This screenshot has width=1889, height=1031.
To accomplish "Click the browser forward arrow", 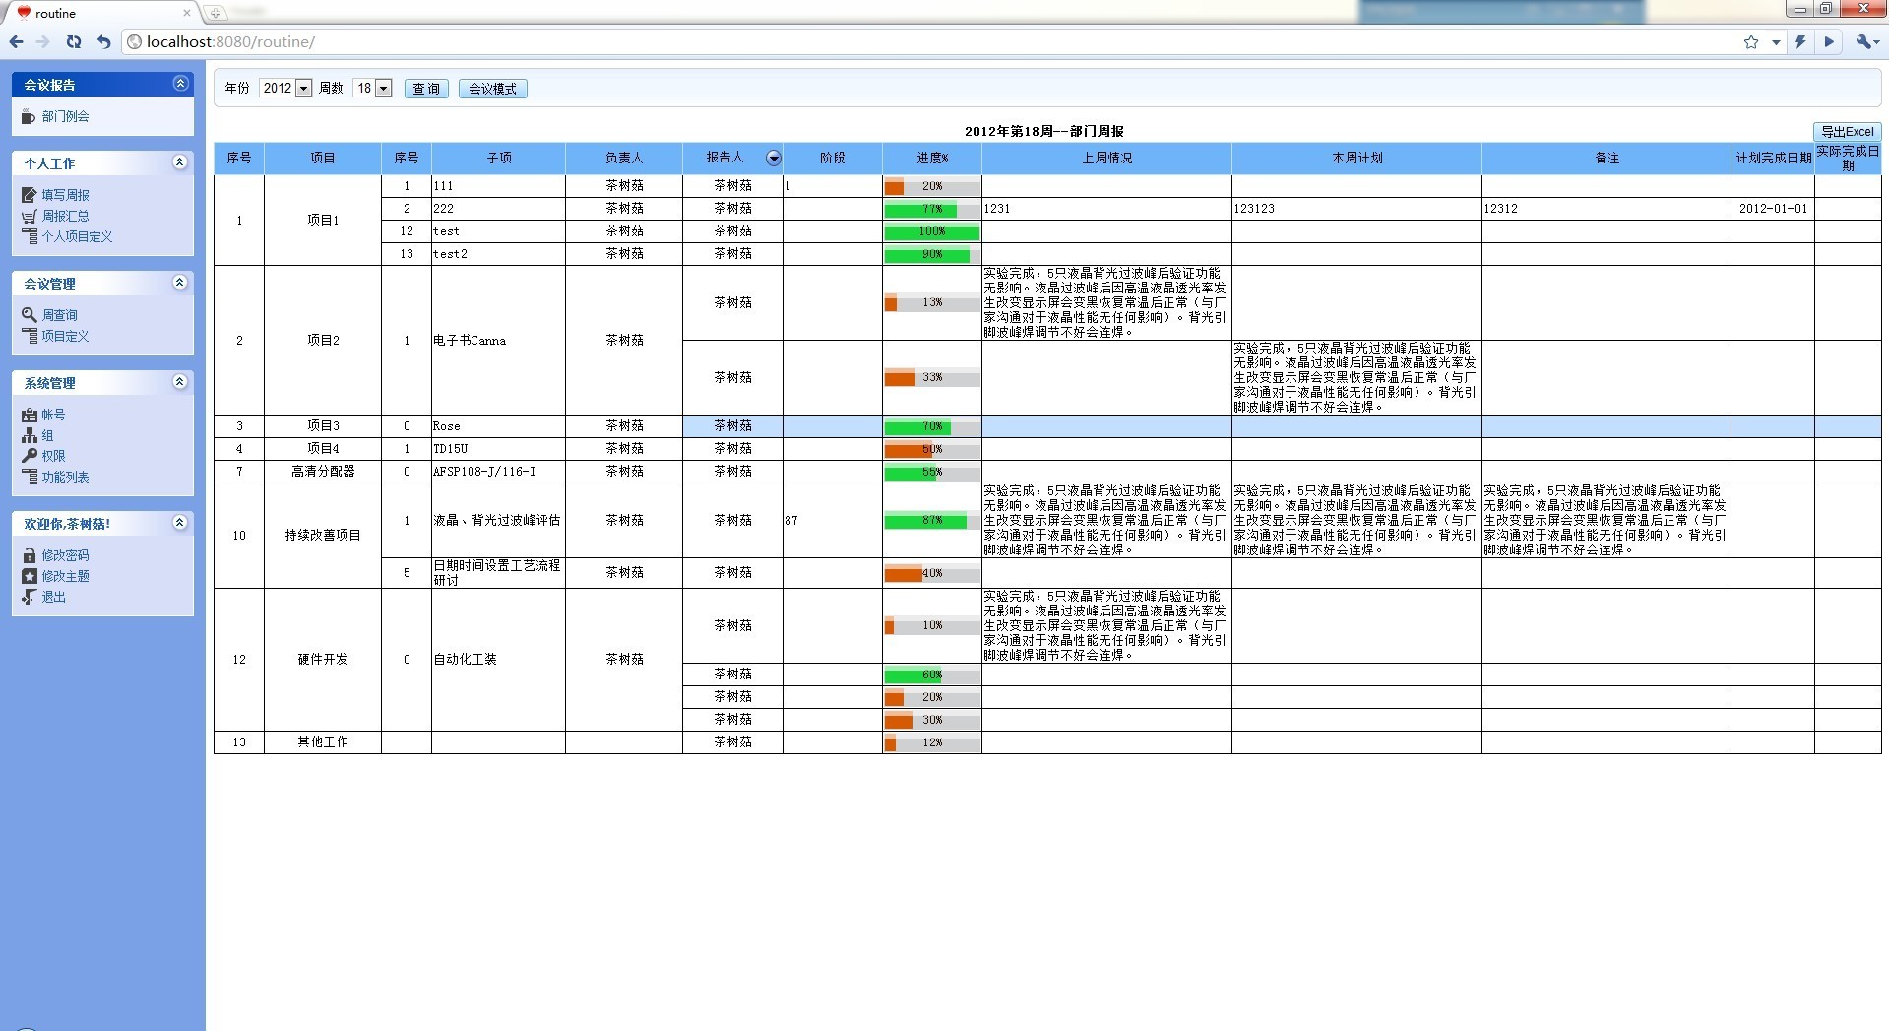I will coord(43,42).
